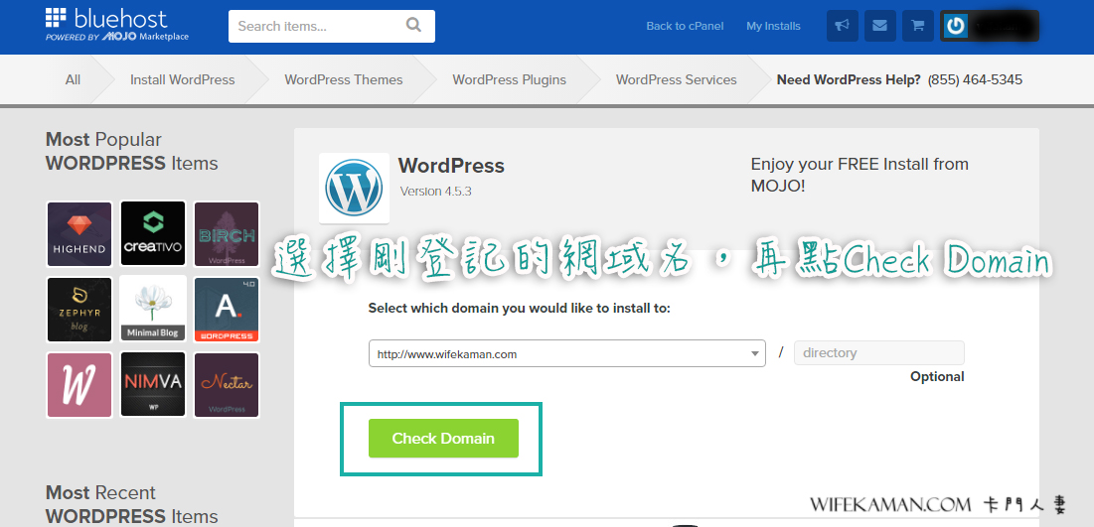Open My Installs link
Image resolution: width=1094 pixels, height=527 pixels.
click(x=773, y=26)
